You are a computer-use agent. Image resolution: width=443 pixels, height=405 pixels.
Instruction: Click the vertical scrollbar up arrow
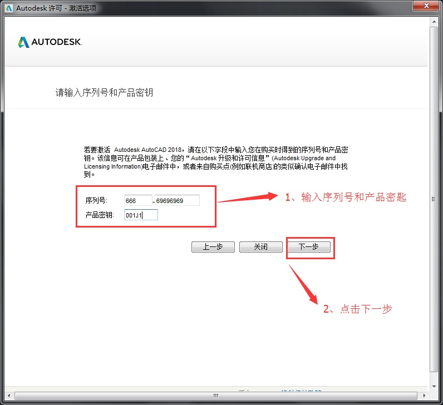pyautogui.click(x=434, y=23)
